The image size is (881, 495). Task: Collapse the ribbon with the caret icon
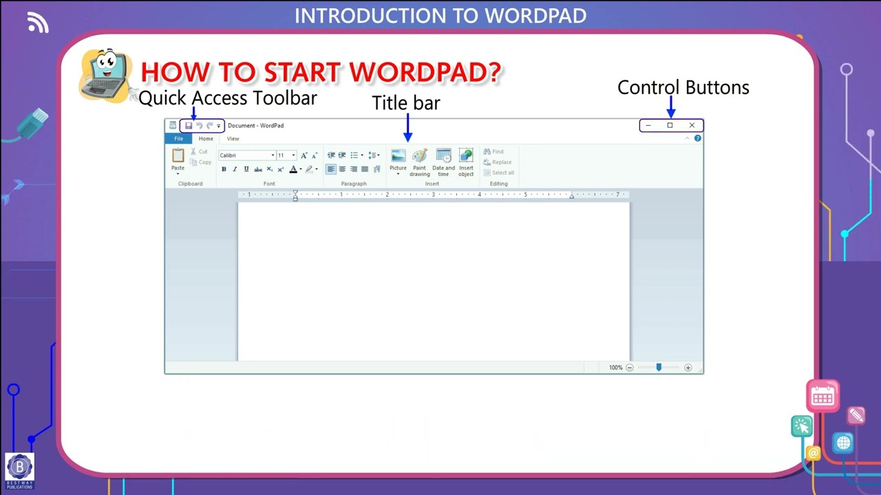point(687,139)
